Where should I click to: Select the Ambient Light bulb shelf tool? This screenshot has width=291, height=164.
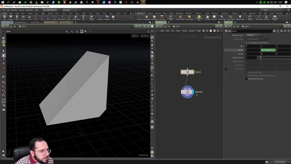(240, 18)
